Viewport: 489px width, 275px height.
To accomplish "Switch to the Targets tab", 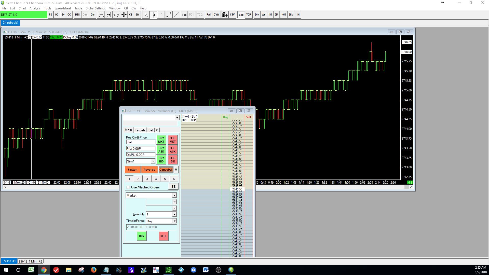I will pos(140,130).
